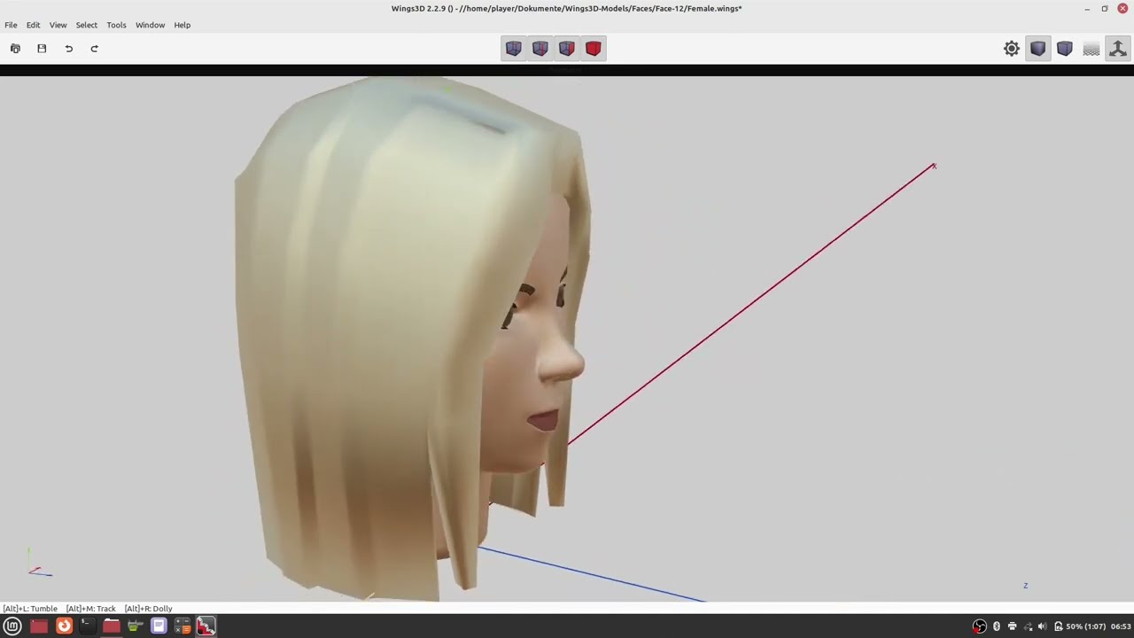Click the nose of the face model
The image size is (1134, 638).
pyautogui.click(x=564, y=362)
